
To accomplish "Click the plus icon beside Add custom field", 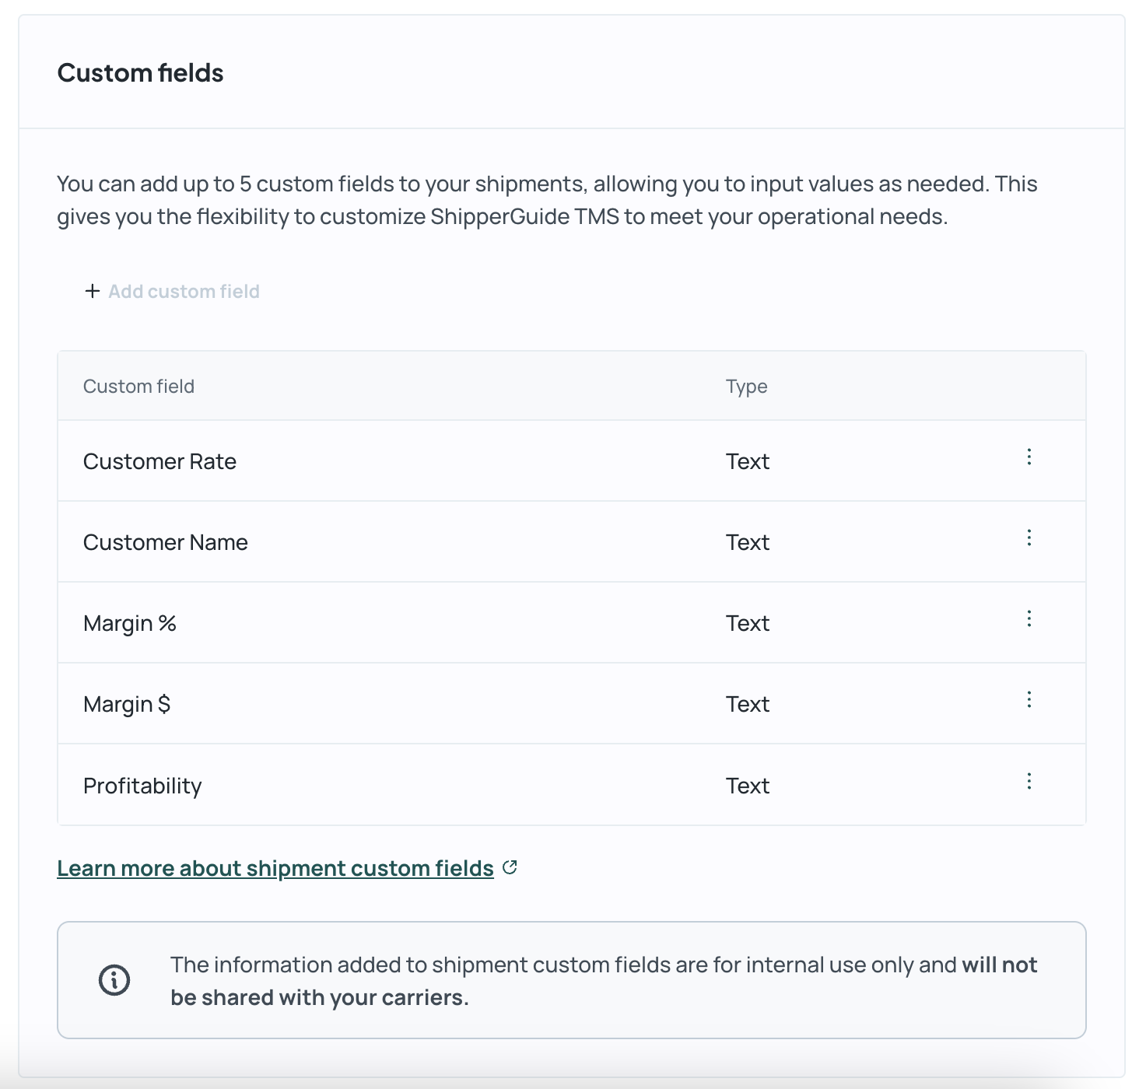I will pos(93,291).
